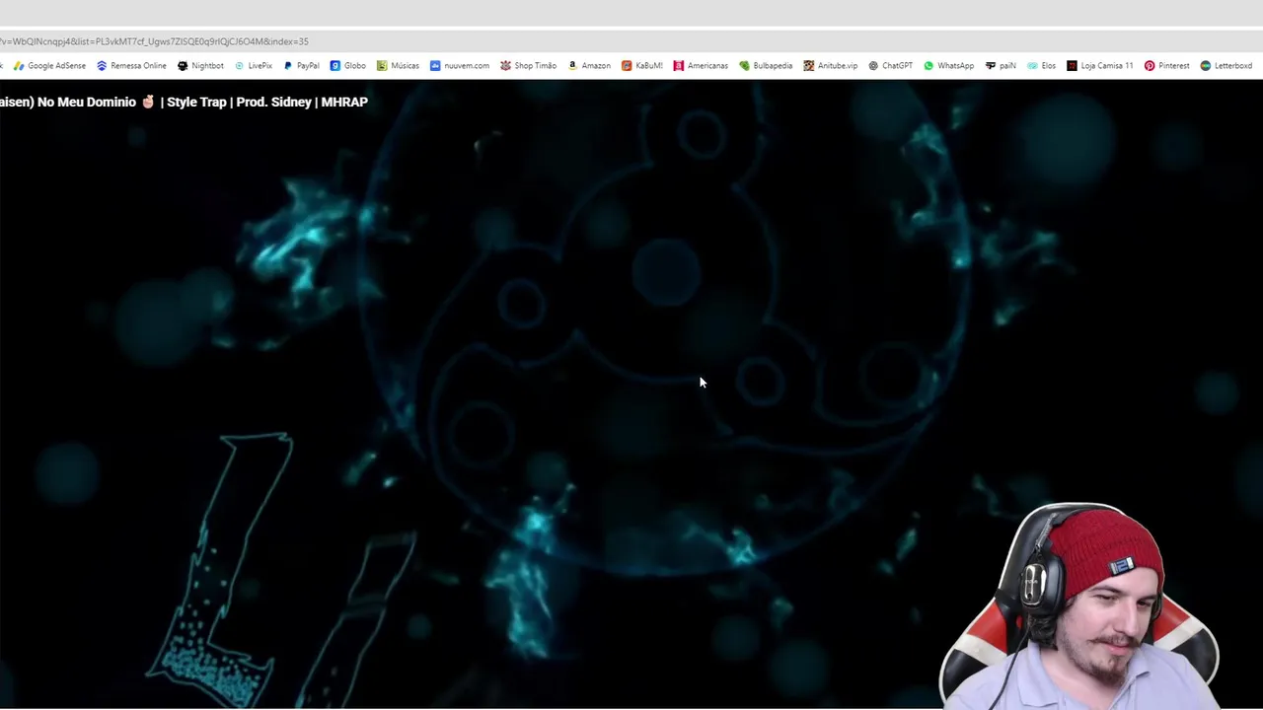The height and width of the screenshot is (710, 1263).
Task: Open the Bulbapedia bookmark
Action: (766, 66)
